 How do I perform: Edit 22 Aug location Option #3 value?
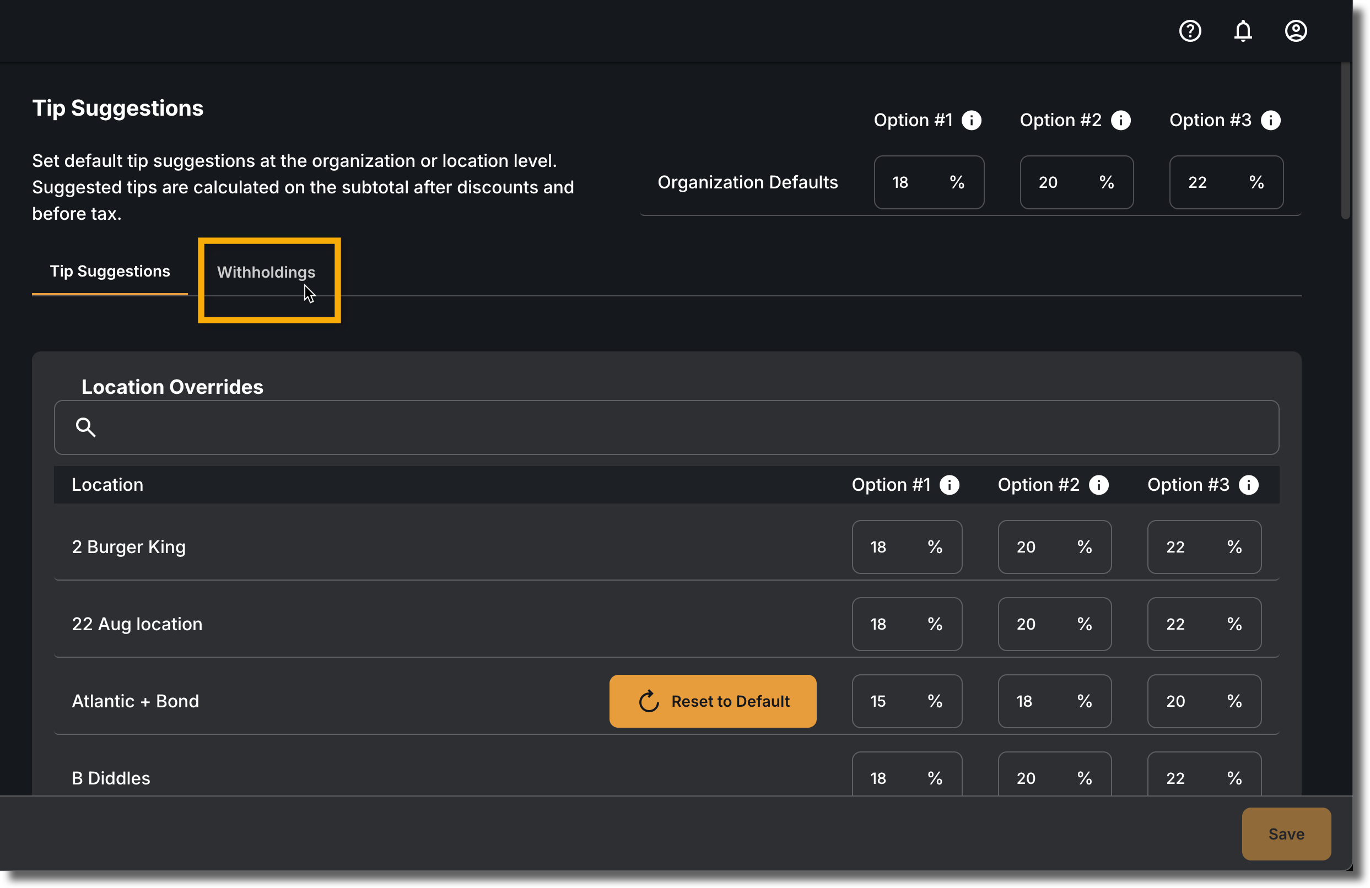pyautogui.click(x=1204, y=624)
